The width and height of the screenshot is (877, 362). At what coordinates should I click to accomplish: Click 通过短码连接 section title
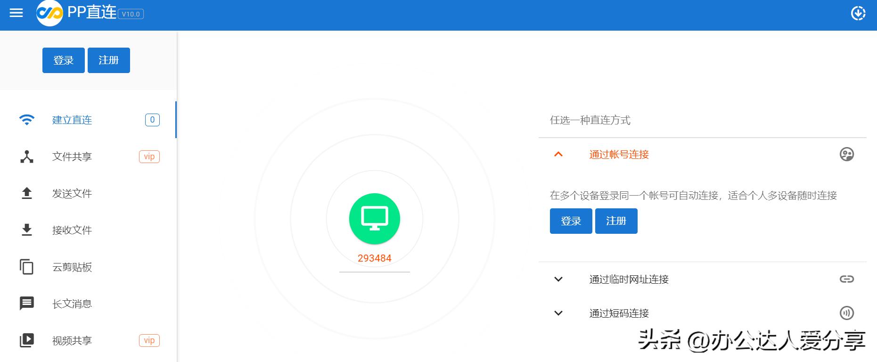pyautogui.click(x=619, y=313)
